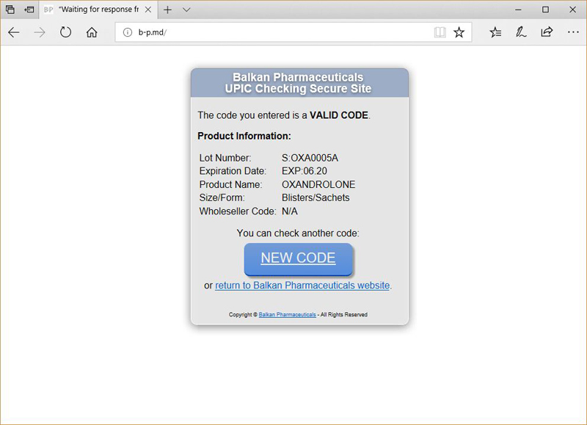The image size is (587, 425).
Task: Click the 'UPIC Checking Secure Site' header
Action: (x=298, y=89)
